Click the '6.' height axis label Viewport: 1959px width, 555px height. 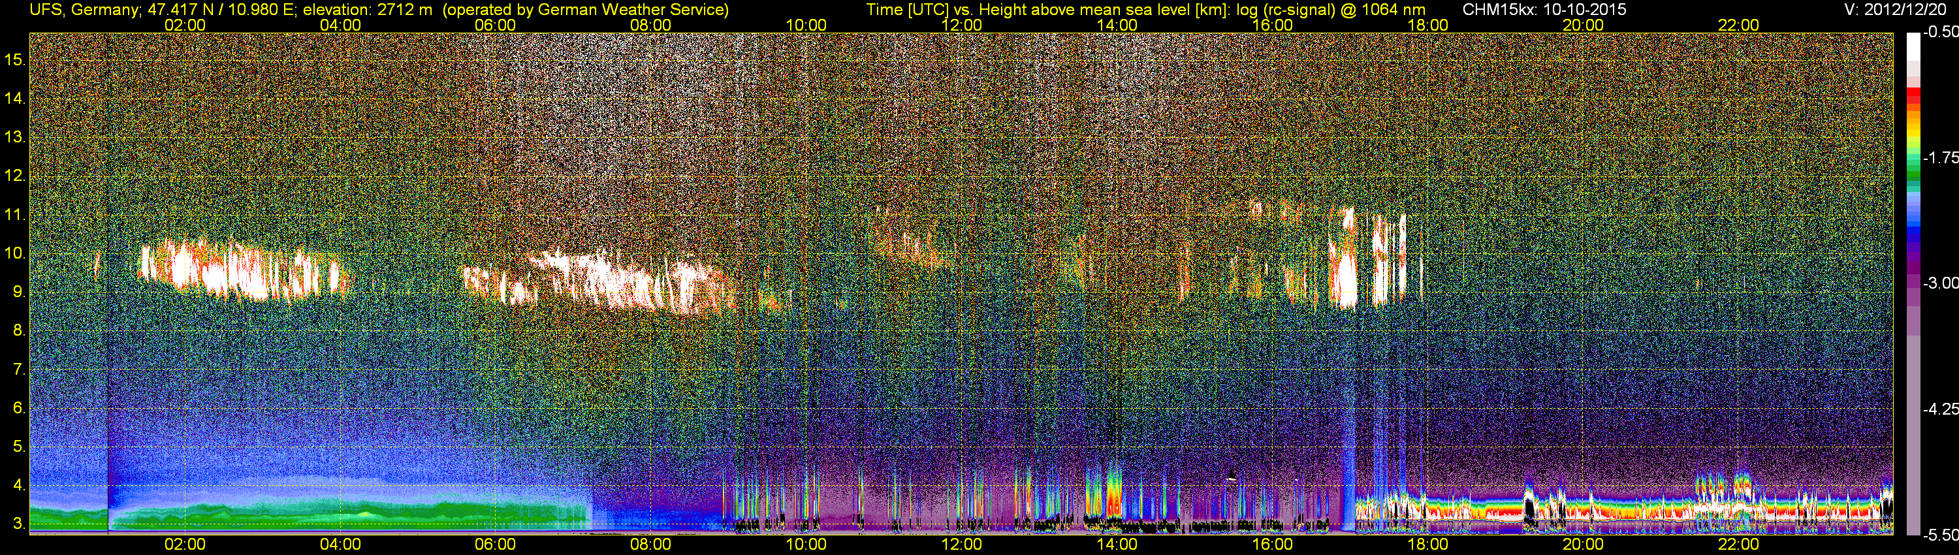pos(19,408)
